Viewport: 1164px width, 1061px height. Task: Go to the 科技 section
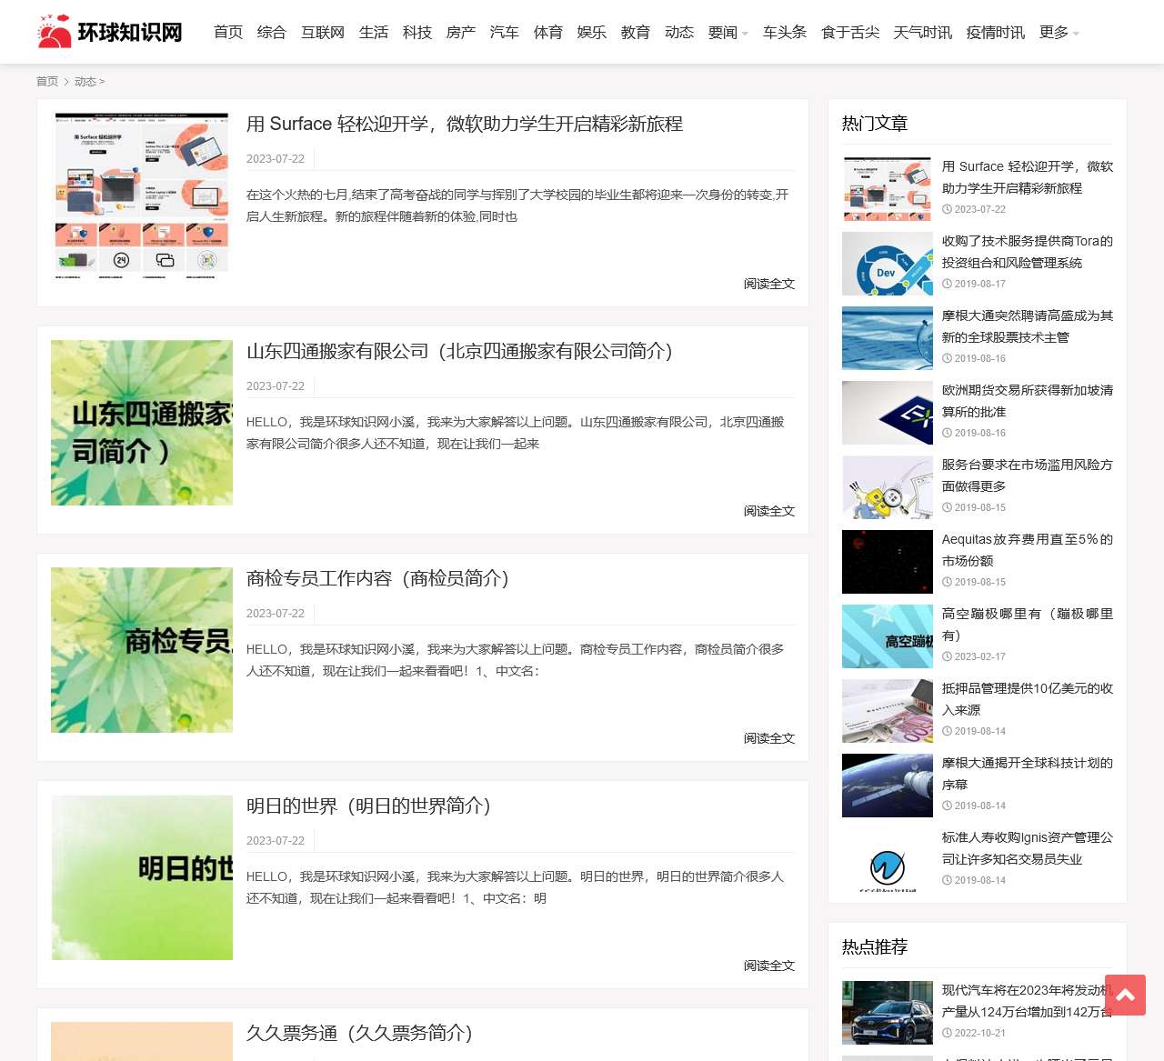(417, 32)
